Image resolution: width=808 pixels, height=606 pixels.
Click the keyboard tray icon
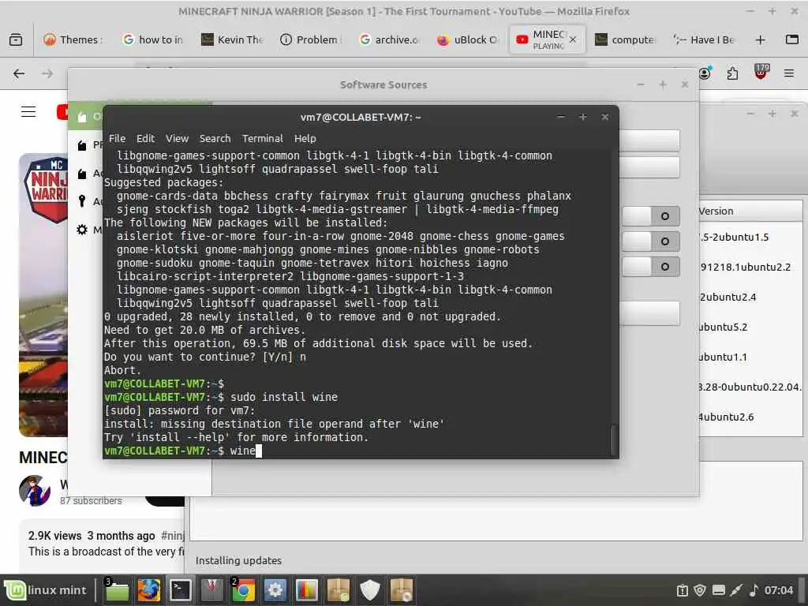point(718,590)
